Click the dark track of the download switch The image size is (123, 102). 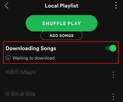coord(107,48)
